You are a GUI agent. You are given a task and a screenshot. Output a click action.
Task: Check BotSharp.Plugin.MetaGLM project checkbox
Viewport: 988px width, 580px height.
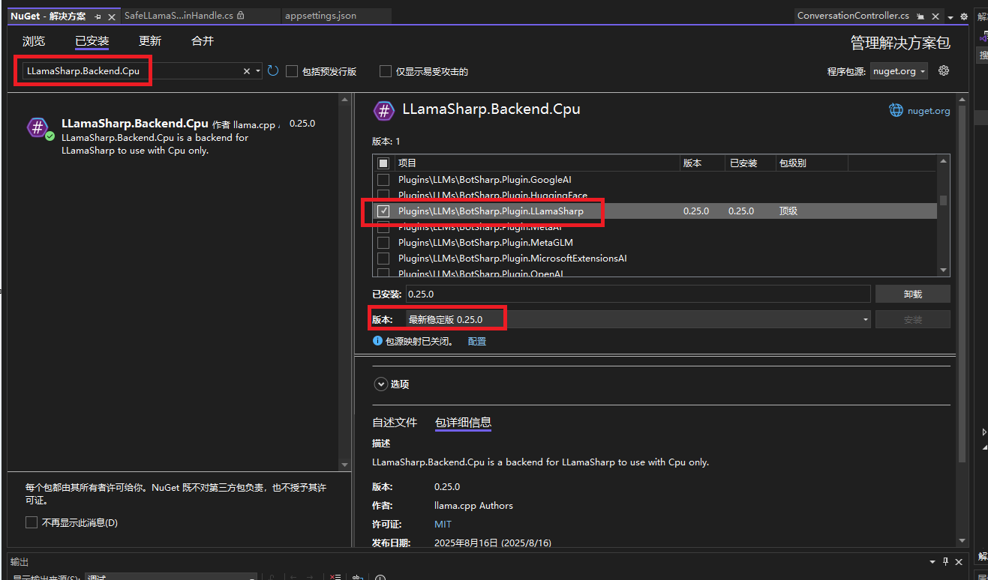tap(383, 243)
